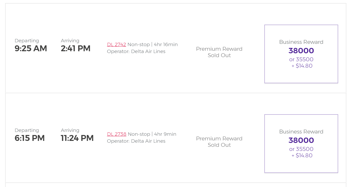The height and width of the screenshot is (187, 351).
Task: Click the 9:25 AM departing time
Action: 31,48
